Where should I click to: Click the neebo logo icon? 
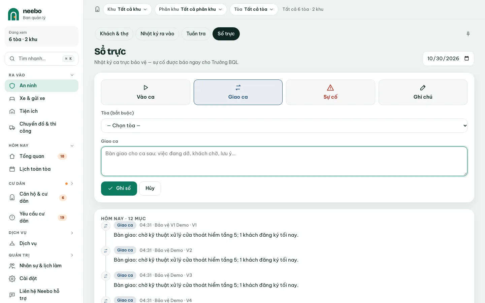tap(13, 14)
